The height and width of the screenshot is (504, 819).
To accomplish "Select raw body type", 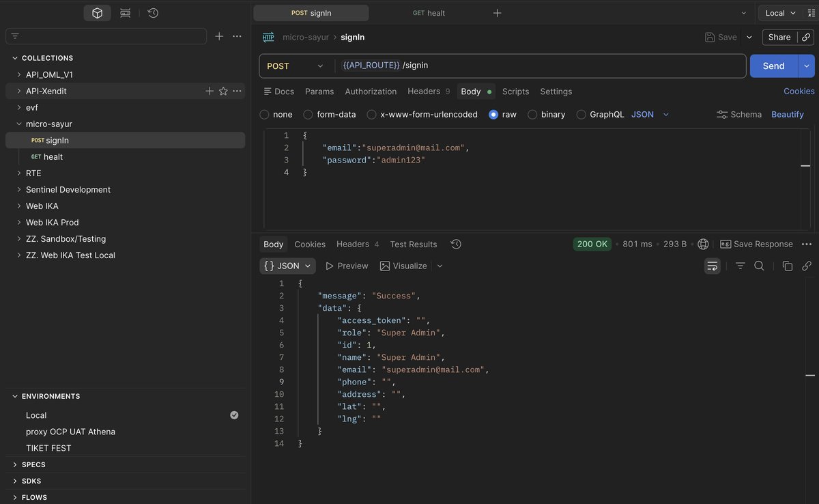I will point(493,115).
